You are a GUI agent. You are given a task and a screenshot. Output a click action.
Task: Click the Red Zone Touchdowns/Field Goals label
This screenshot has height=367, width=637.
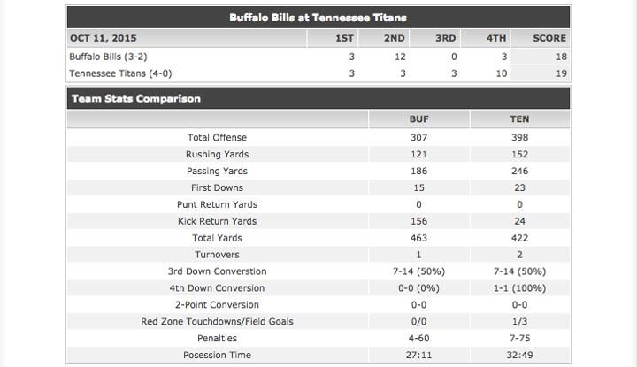217,322
